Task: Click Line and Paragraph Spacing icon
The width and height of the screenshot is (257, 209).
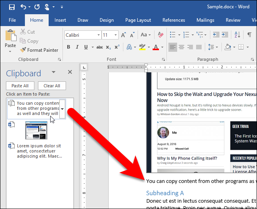Action: point(211,47)
